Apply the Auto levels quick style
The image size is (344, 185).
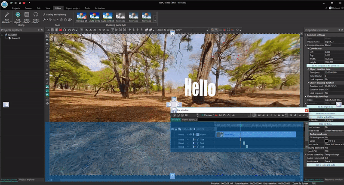tap(95, 17)
